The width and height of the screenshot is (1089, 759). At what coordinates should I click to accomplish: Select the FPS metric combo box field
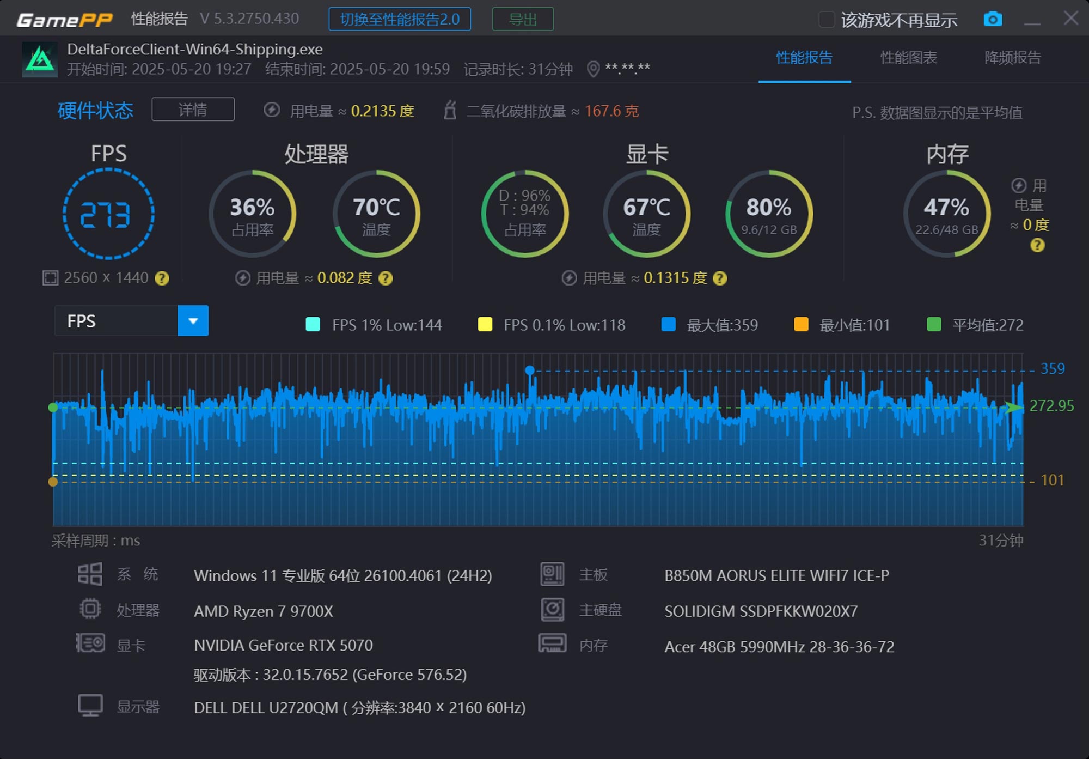point(131,321)
